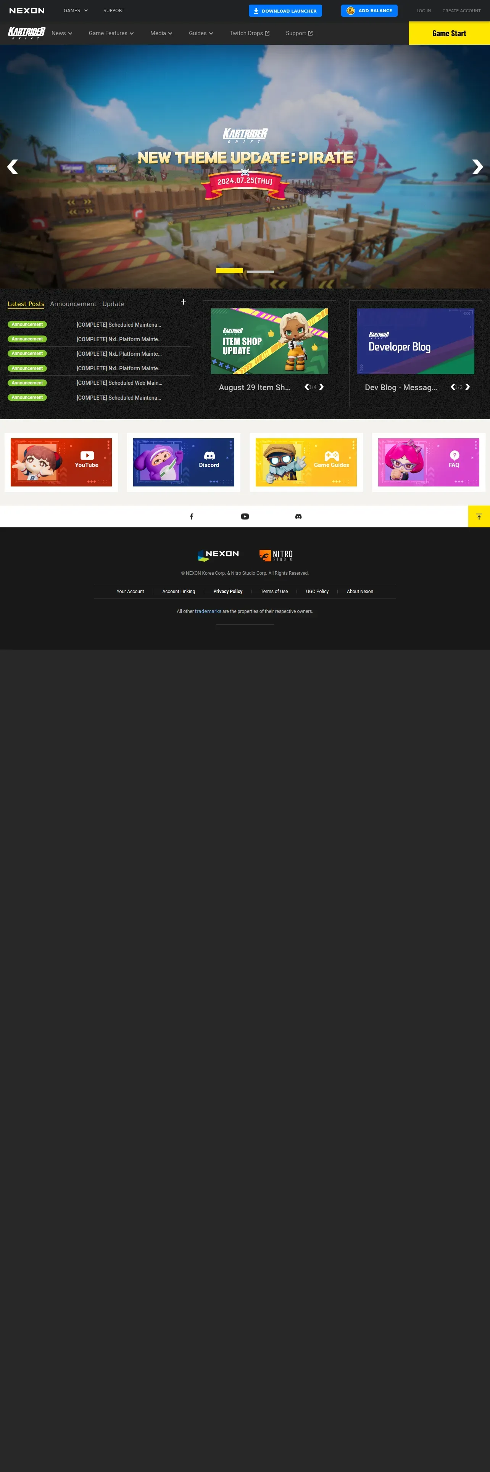The height and width of the screenshot is (1472, 490).
Task: Open the Developer Blog thumbnail
Action: (x=415, y=341)
